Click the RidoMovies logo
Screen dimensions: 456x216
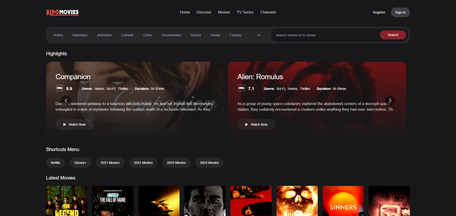click(x=63, y=12)
